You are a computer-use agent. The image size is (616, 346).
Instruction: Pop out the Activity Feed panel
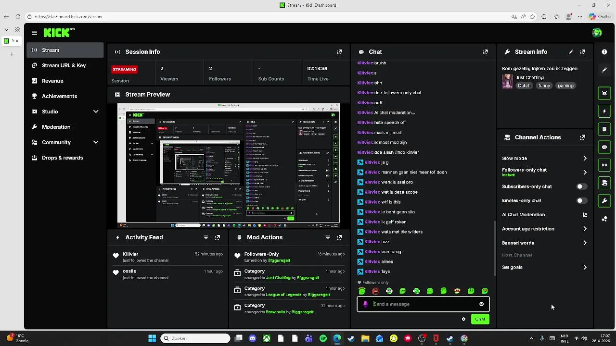tap(218, 237)
